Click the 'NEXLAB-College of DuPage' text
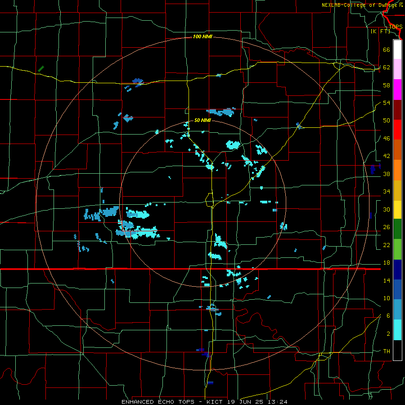This screenshot has width=405, height=405. [x=359, y=5]
